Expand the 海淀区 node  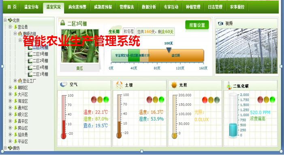tap(10, 101)
